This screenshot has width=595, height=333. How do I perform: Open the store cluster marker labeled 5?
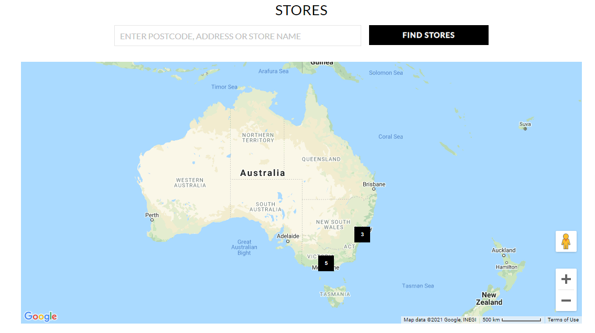click(x=326, y=263)
